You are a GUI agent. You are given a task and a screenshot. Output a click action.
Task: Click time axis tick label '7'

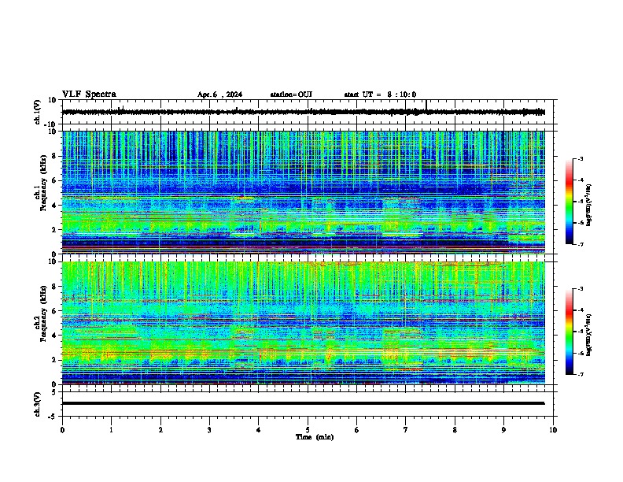[x=406, y=430]
